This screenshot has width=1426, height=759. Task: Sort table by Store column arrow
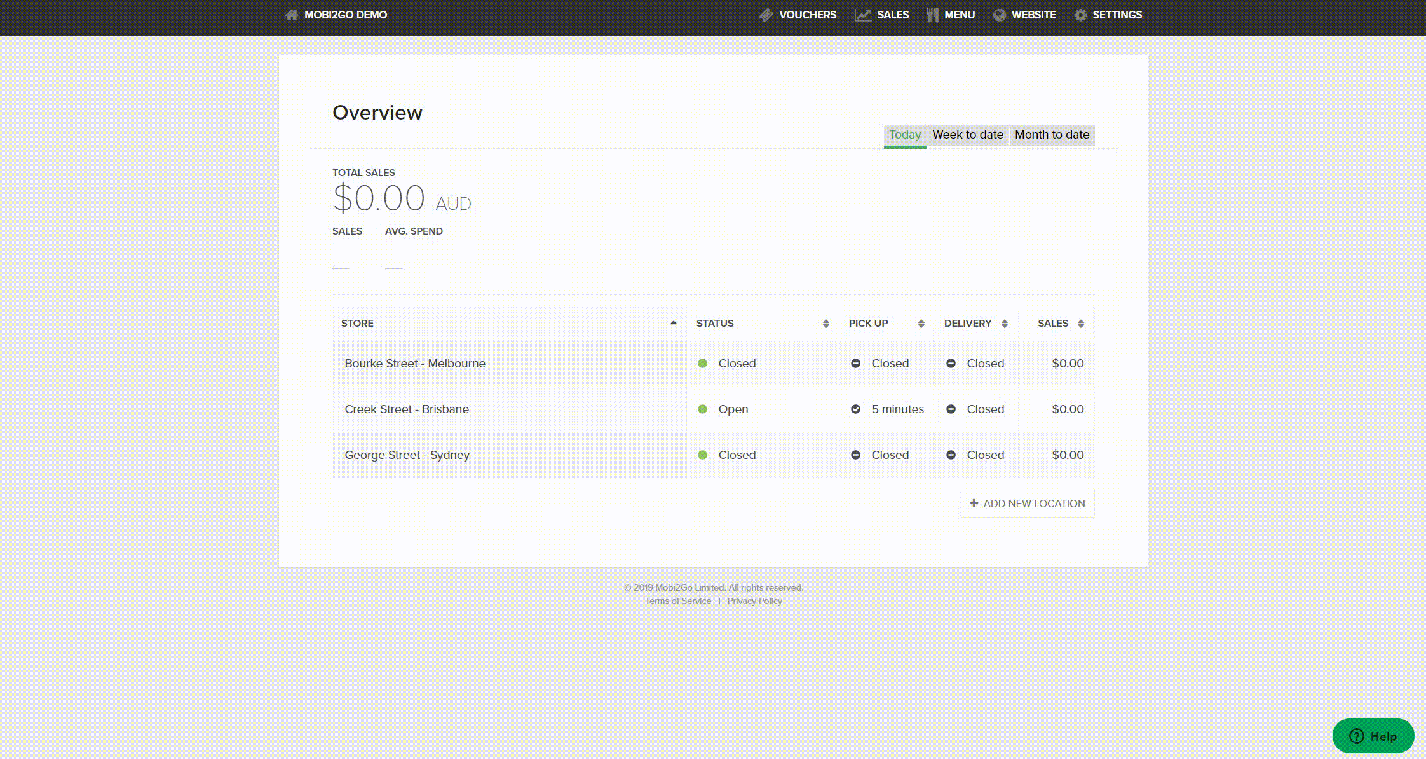[673, 323]
